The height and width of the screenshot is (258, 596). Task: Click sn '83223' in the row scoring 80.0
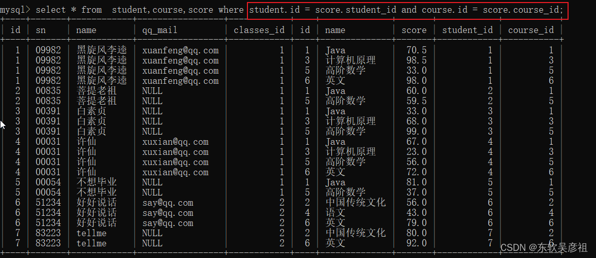[48, 233]
